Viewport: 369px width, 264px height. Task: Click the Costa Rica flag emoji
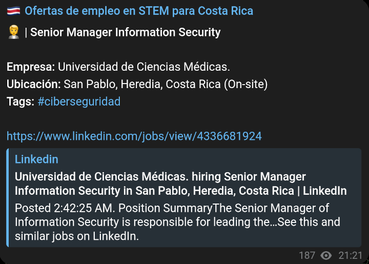point(13,11)
